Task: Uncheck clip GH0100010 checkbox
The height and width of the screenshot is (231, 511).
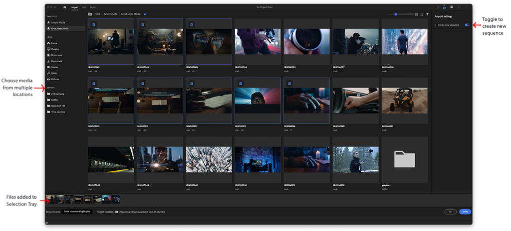Action: pos(93,84)
